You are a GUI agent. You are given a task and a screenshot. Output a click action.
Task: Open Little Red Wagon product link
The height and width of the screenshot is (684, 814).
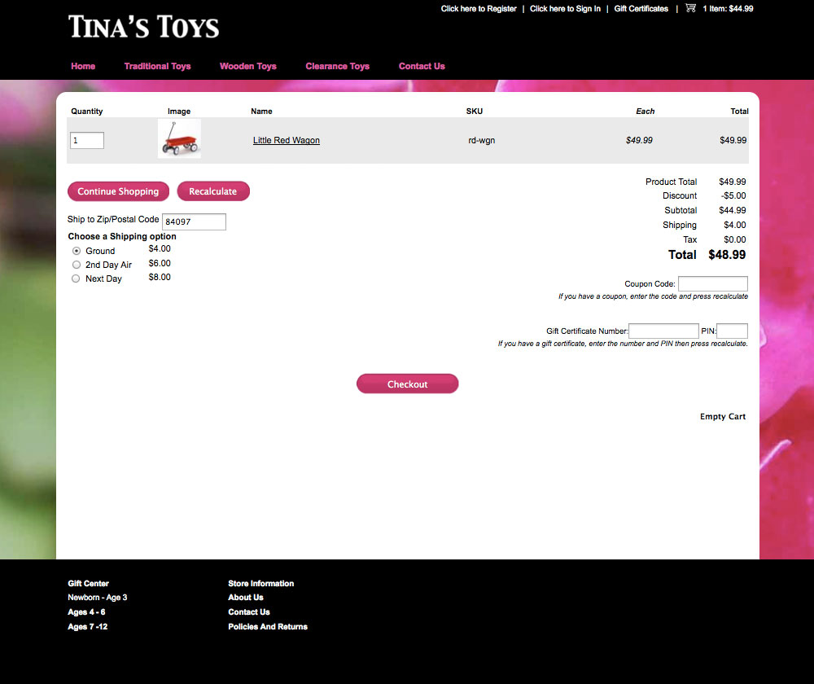coord(287,140)
